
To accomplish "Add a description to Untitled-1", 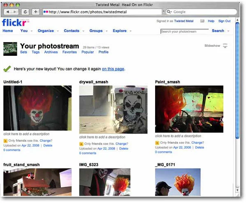I will (x=26, y=134).
